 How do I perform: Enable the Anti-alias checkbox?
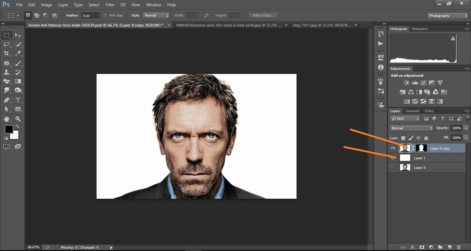point(105,15)
